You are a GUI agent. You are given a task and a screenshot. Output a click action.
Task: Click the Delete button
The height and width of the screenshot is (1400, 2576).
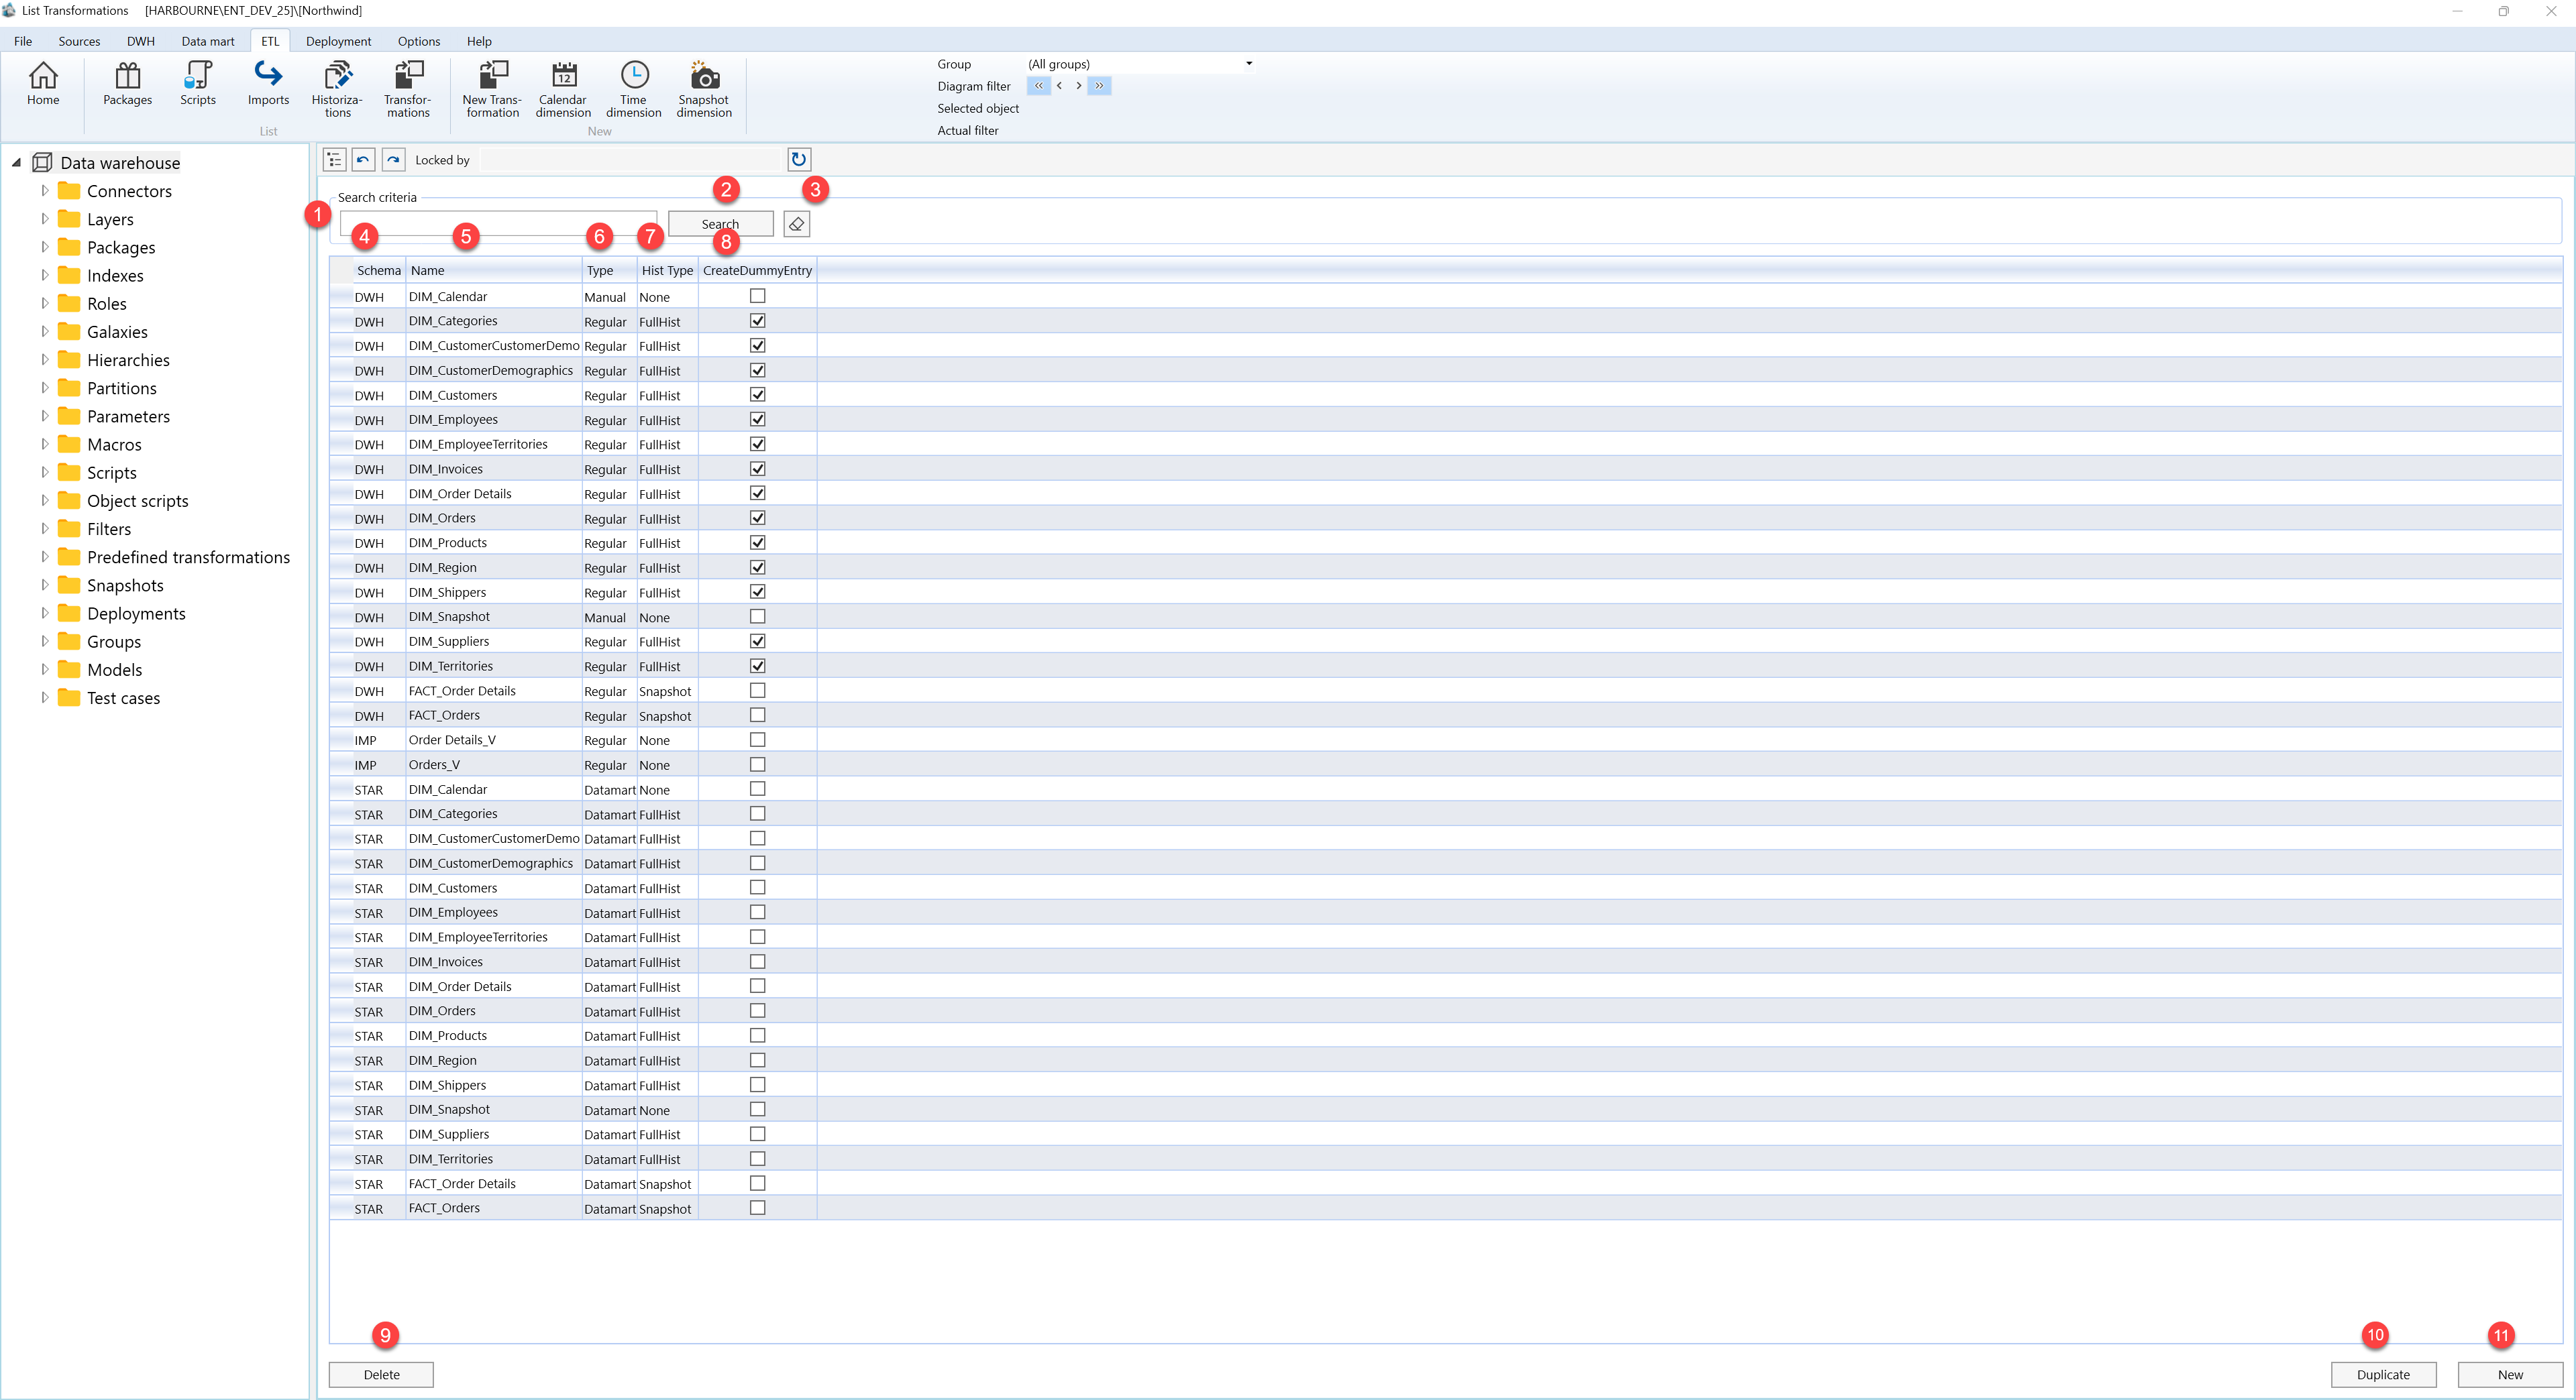381,1374
